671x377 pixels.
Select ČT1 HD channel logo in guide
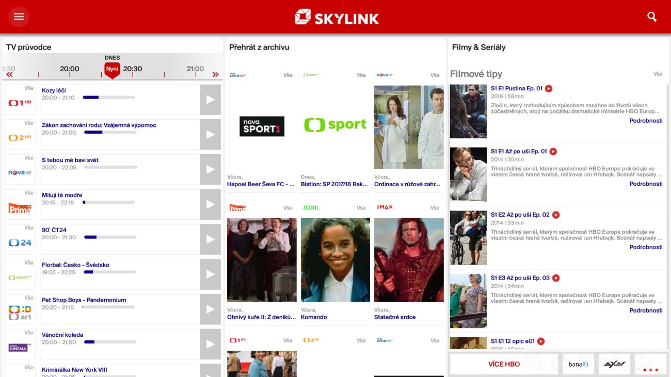(20, 103)
